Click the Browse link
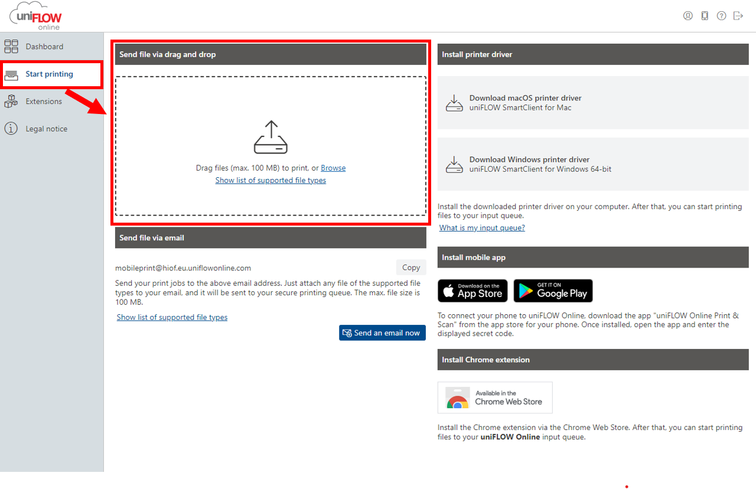The image size is (756, 489). 333,168
